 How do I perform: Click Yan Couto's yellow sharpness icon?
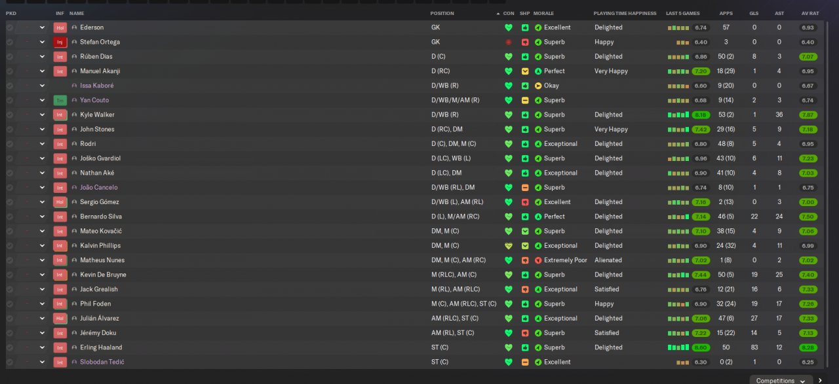tap(525, 100)
